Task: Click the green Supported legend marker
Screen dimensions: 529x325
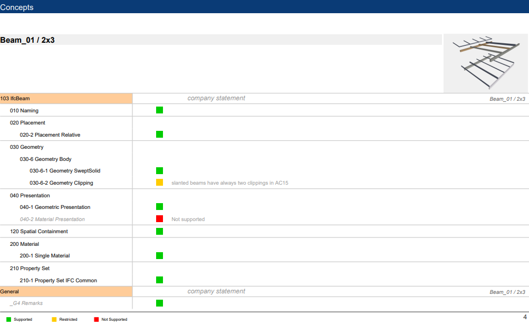Action: pyautogui.click(x=8, y=319)
